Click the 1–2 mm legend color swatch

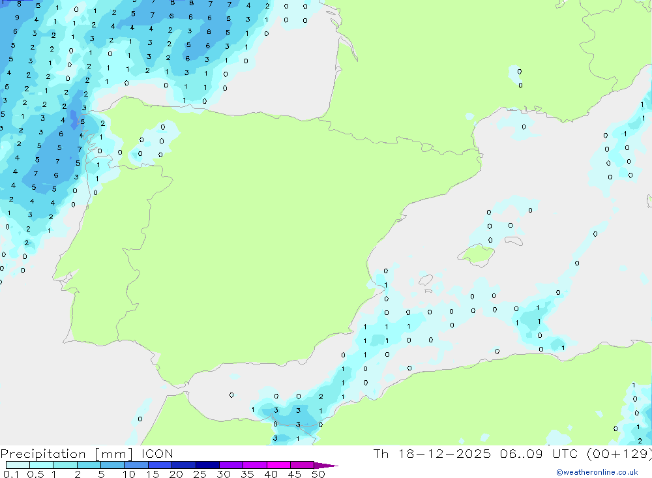(65, 465)
